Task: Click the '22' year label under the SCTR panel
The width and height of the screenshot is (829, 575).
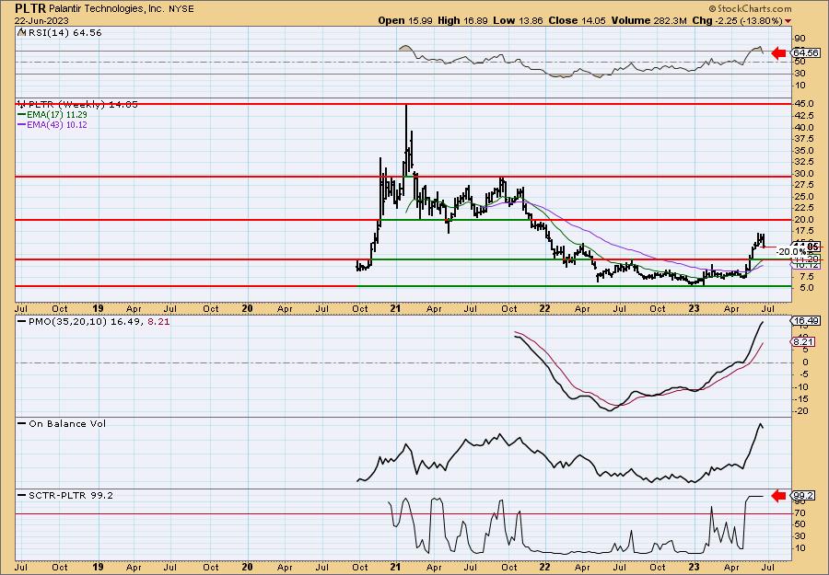Action: (x=545, y=568)
